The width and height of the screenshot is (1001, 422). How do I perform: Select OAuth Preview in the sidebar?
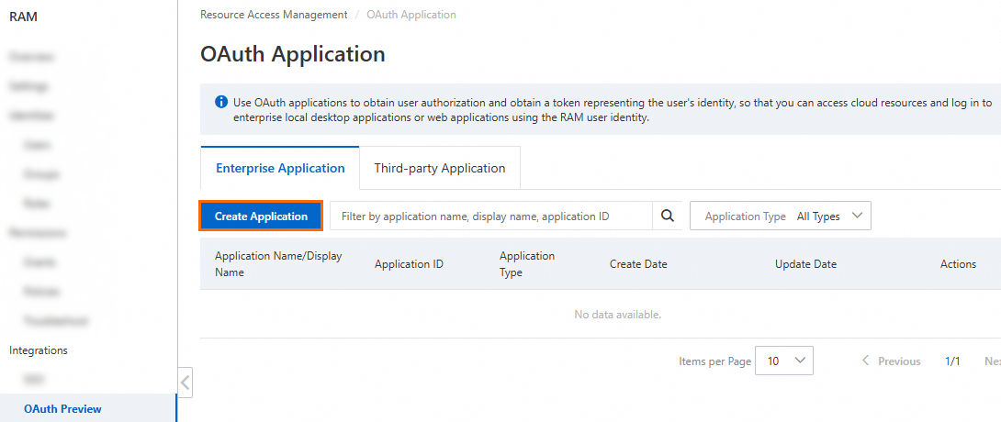(x=62, y=409)
